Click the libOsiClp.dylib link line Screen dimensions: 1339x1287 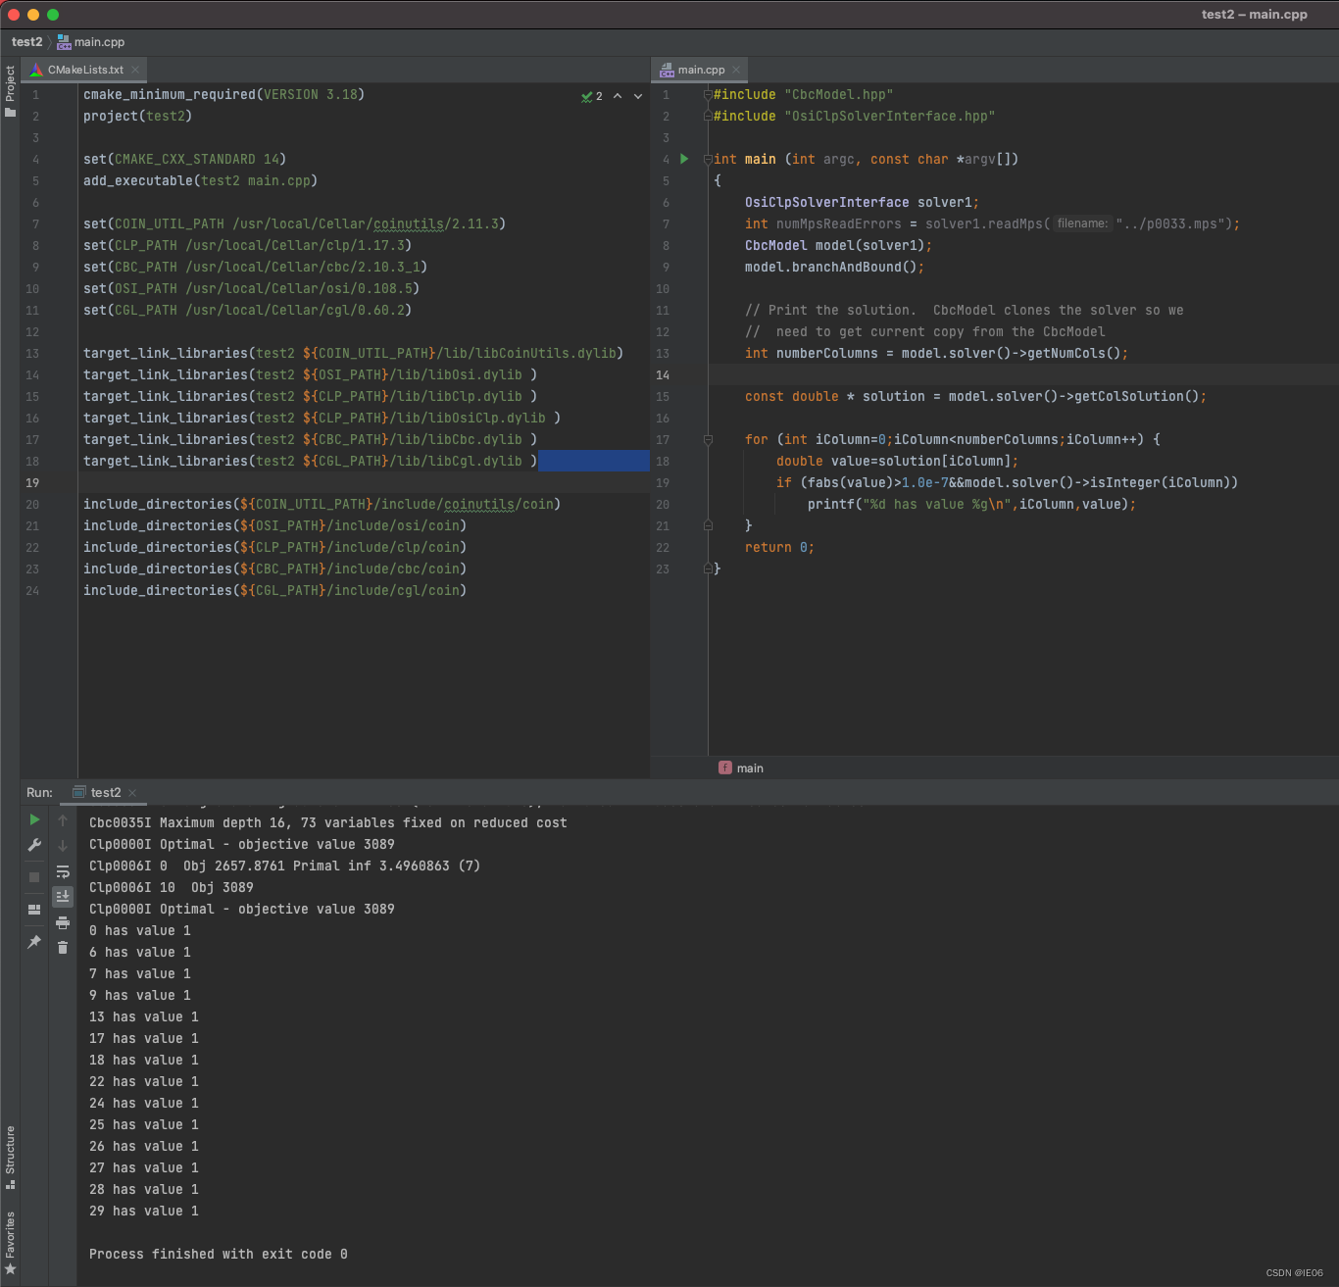pos(322,419)
